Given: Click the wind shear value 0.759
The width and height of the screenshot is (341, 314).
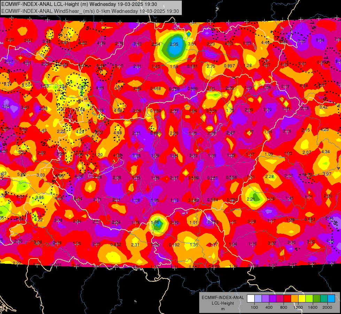Looking at the screenshot, I should (x=174, y=89).
